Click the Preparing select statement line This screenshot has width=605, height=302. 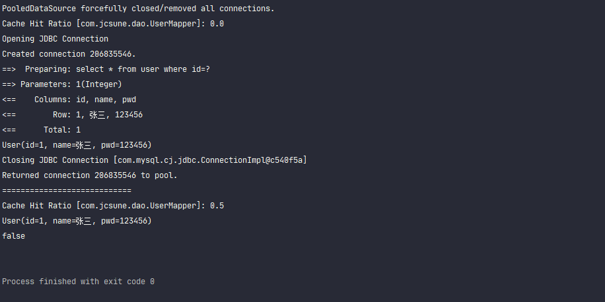(106, 69)
